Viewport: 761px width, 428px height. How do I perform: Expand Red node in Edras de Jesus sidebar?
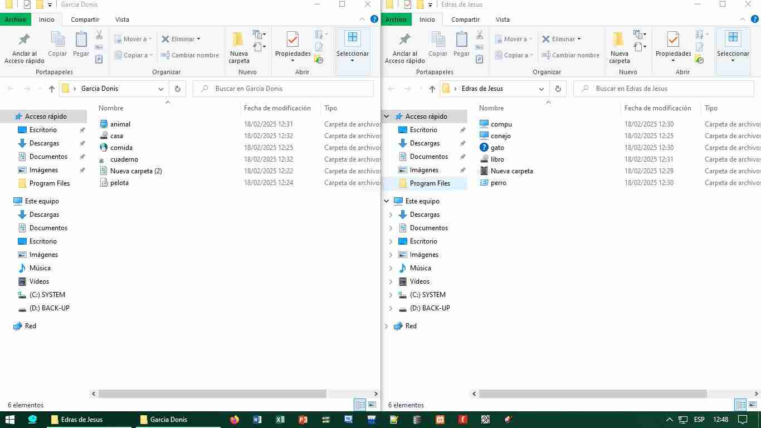[x=387, y=326]
